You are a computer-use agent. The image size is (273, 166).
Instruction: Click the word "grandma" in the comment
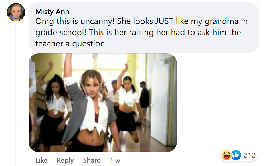click(x=219, y=21)
